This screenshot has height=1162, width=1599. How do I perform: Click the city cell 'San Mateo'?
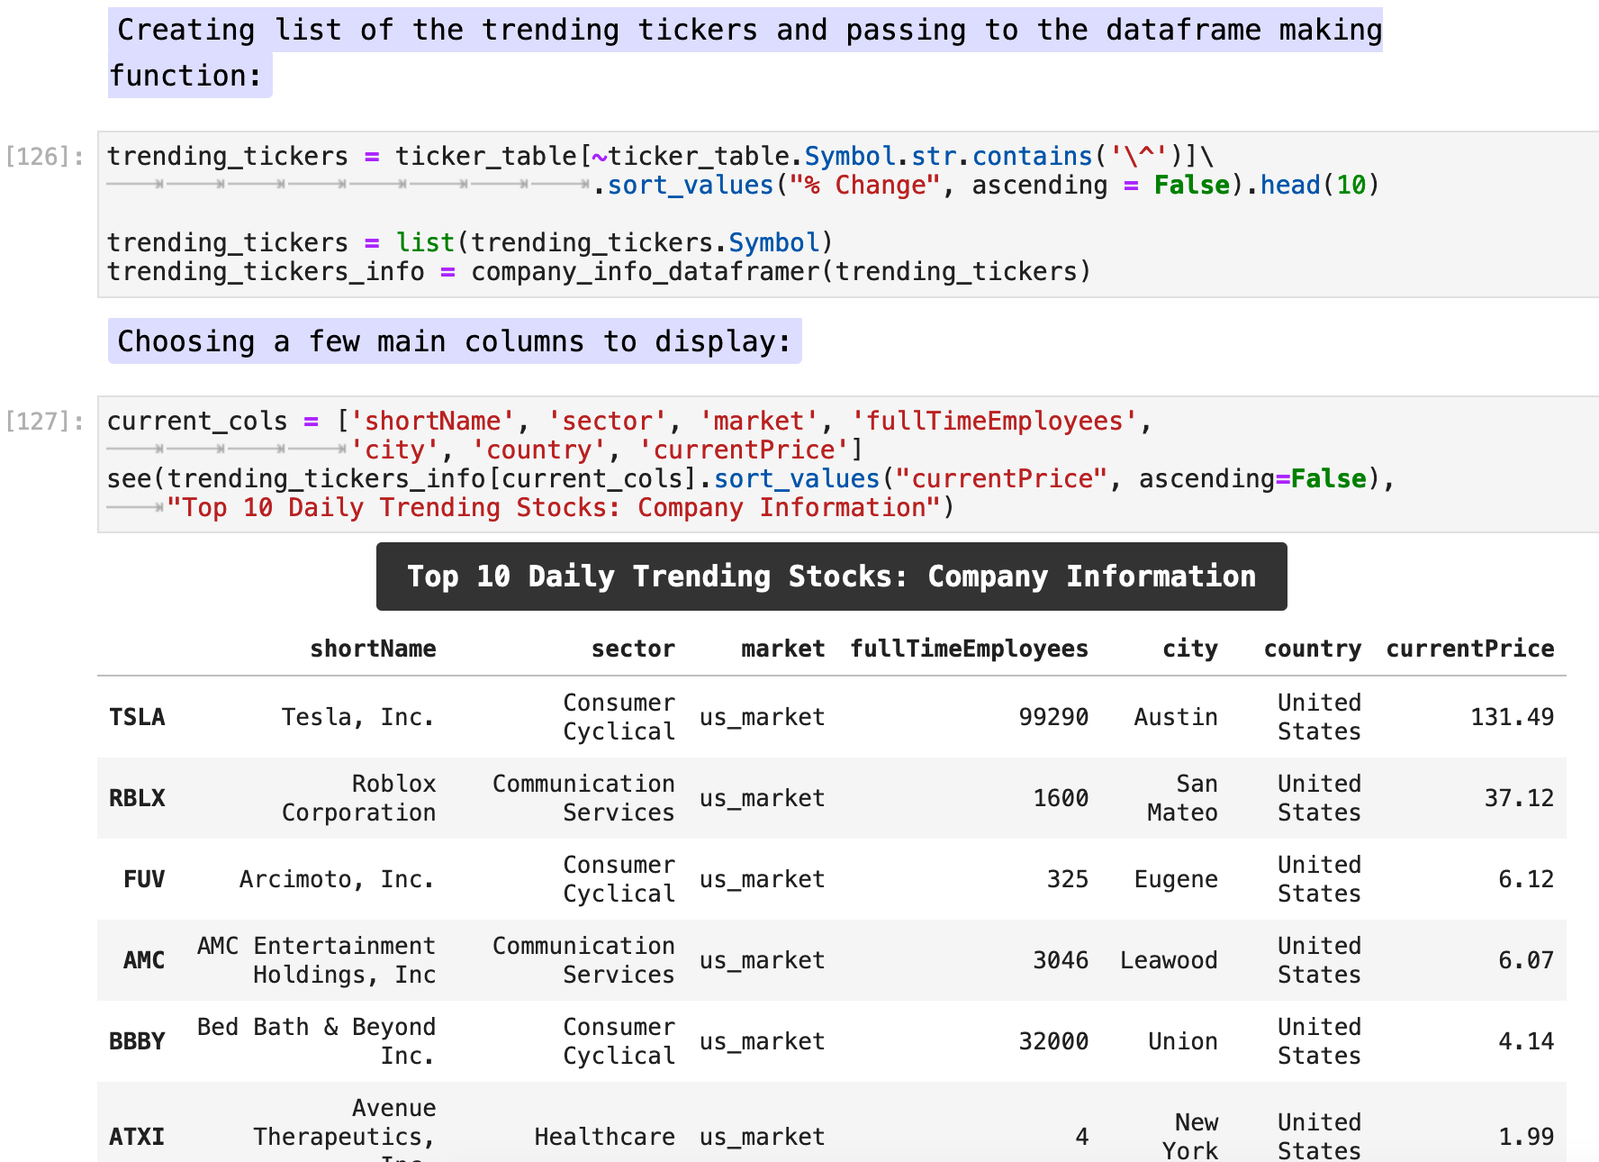coord(1182,798)
